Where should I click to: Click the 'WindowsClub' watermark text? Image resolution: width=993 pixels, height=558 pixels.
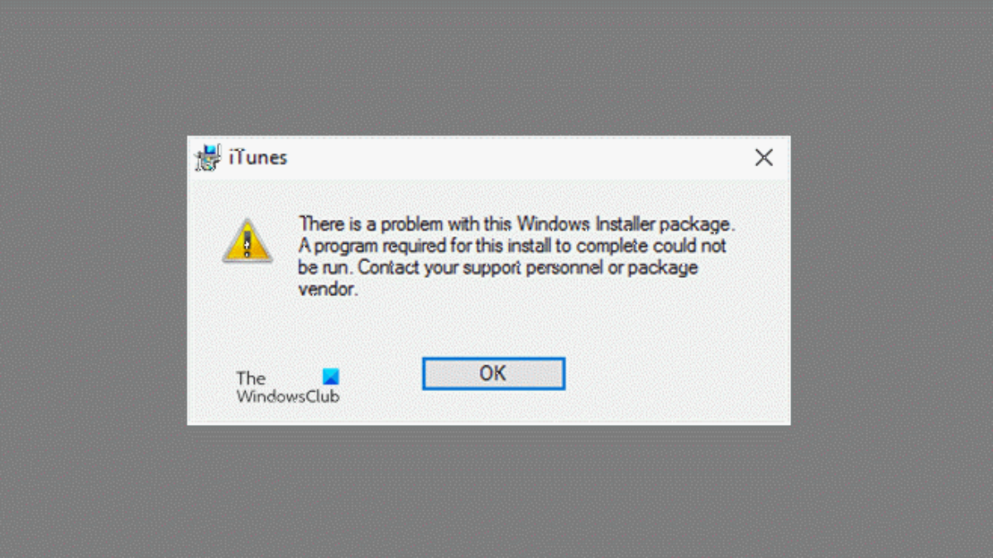click(x=288, y=396)
